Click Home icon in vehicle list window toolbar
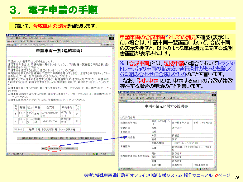The image size is (243, 182). coord(27,41)
